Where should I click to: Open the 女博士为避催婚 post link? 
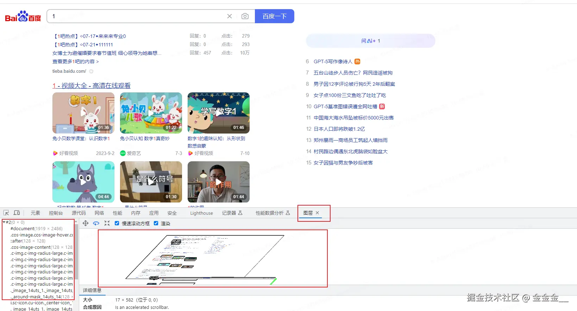107,53
